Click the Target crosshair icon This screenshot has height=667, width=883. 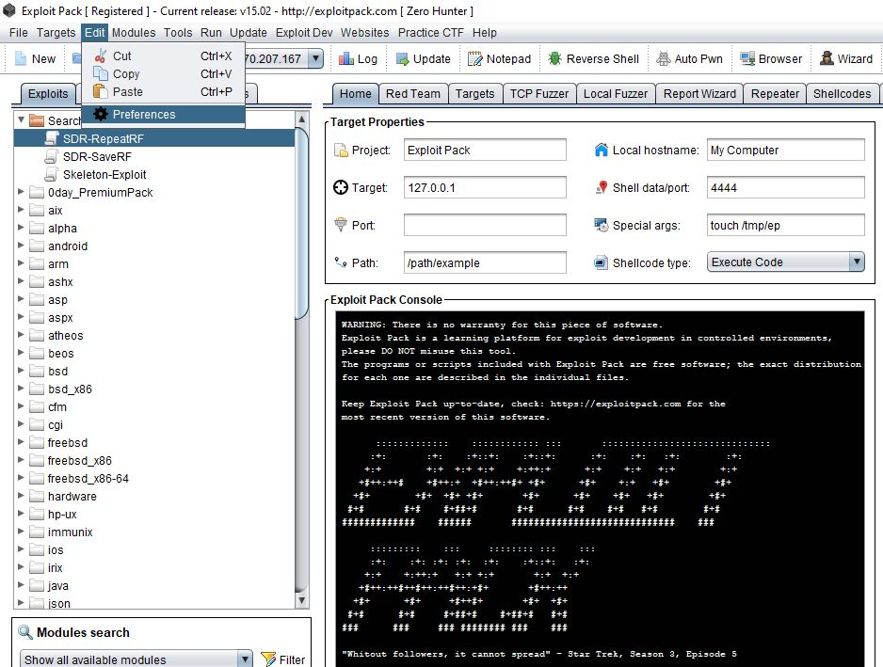point(341,187)
